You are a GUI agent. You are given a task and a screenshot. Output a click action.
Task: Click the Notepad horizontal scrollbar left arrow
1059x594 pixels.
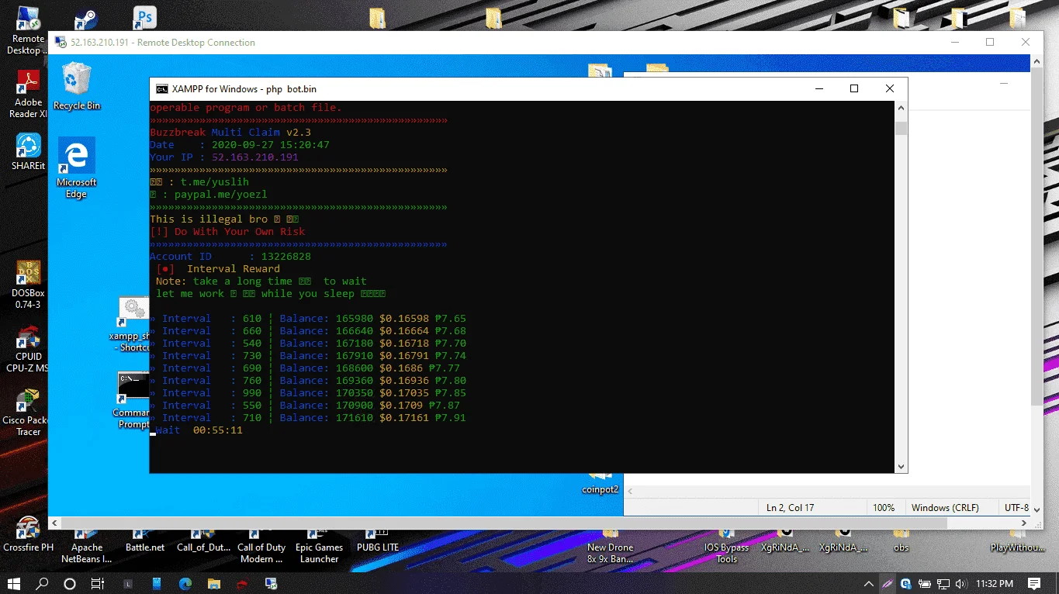(630, 491)
